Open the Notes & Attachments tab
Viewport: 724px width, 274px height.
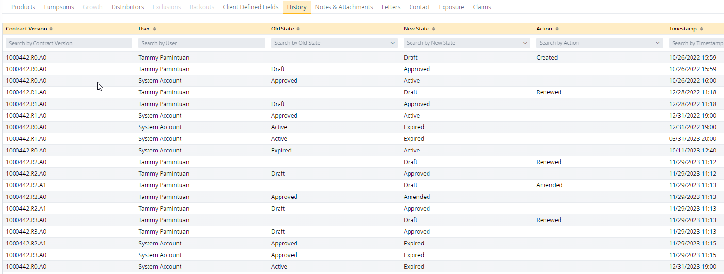point(344,7)
